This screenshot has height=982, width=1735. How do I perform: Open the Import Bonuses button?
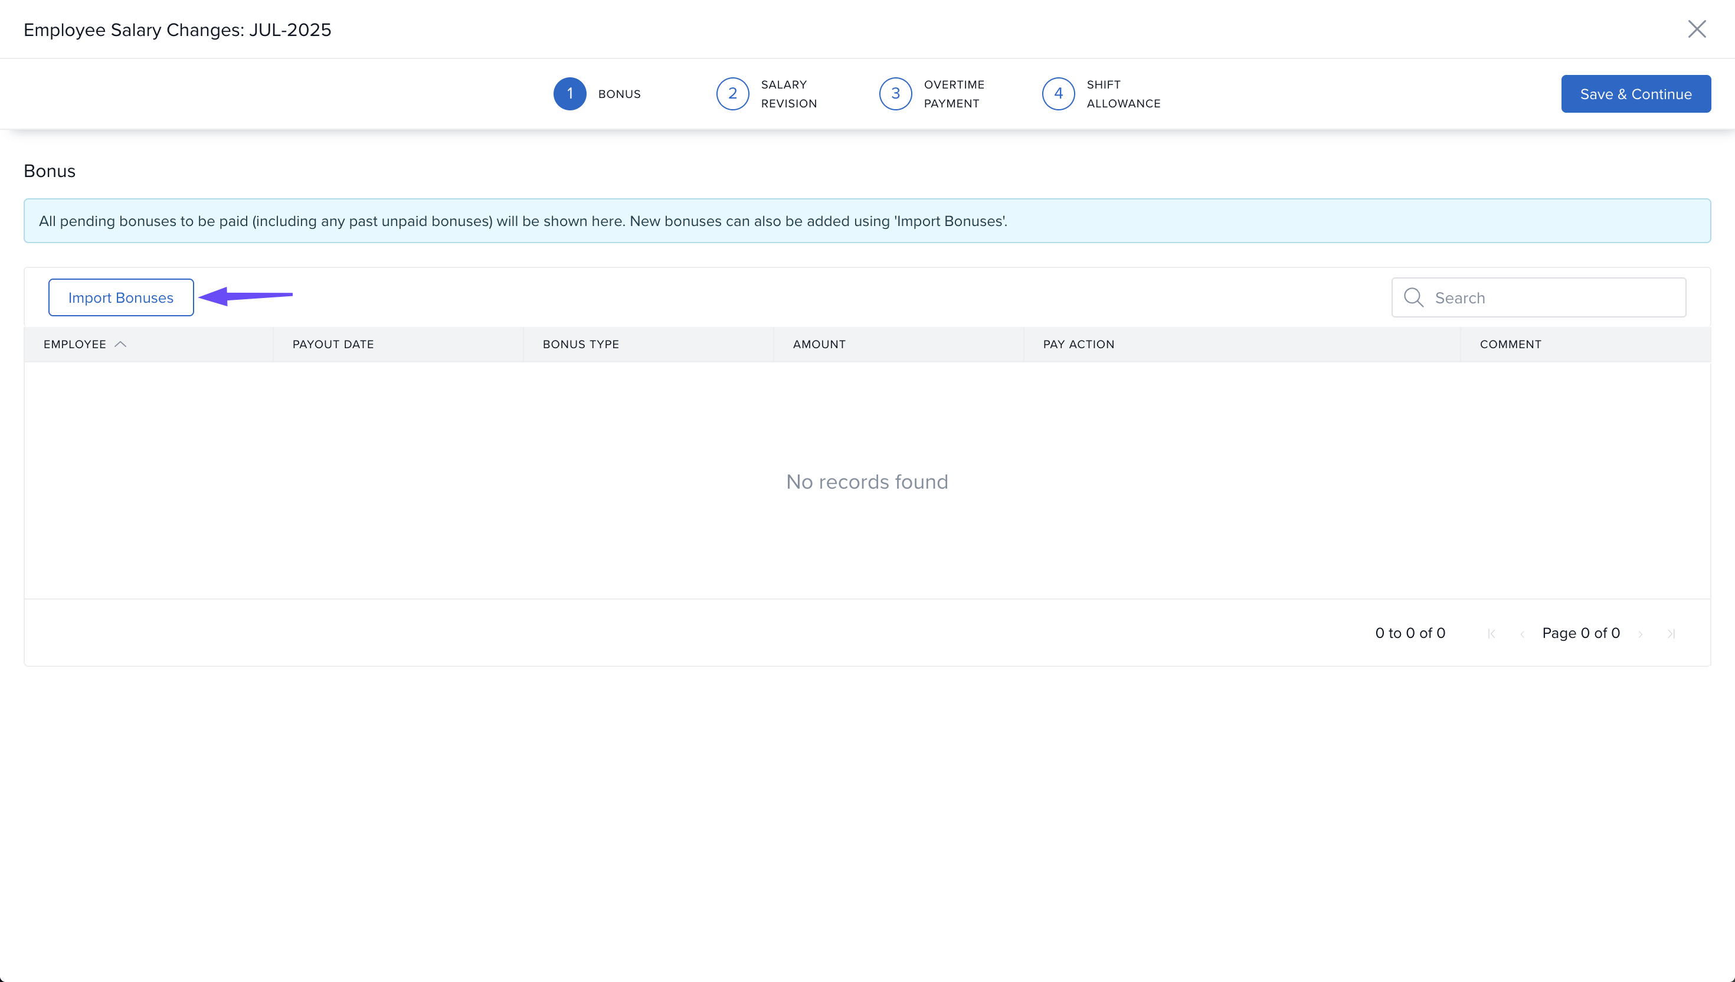(121, 297)
